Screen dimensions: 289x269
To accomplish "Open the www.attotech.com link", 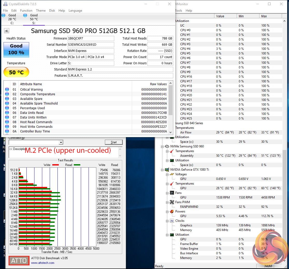I will 43,263.
